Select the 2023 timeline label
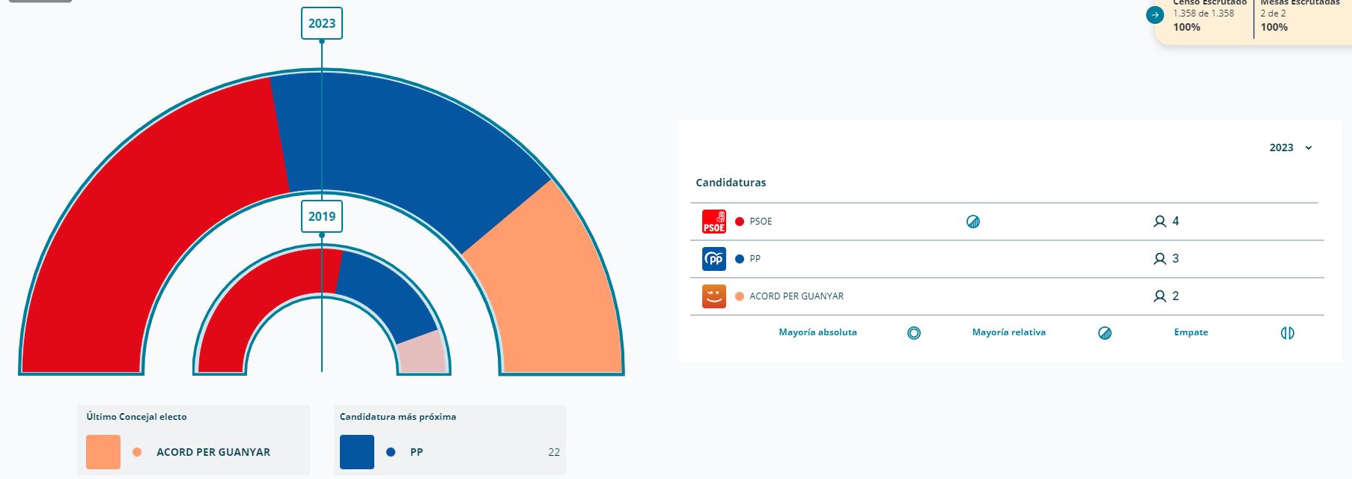The height and width of the screenshot is (479, 1352). [322, 23]
